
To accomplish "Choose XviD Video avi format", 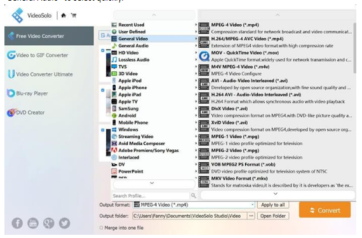I will click(276, 126).
